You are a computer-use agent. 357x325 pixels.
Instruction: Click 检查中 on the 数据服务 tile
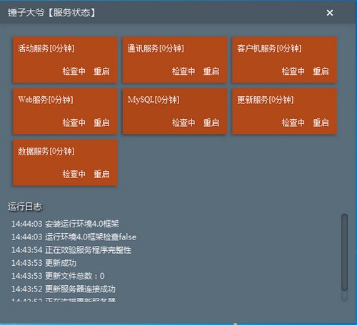(74, 174)
